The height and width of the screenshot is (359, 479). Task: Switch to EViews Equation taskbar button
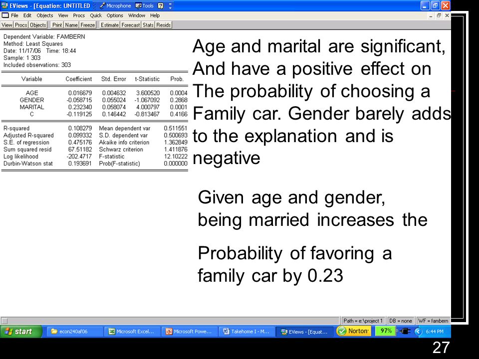click(x=304, y=332)
